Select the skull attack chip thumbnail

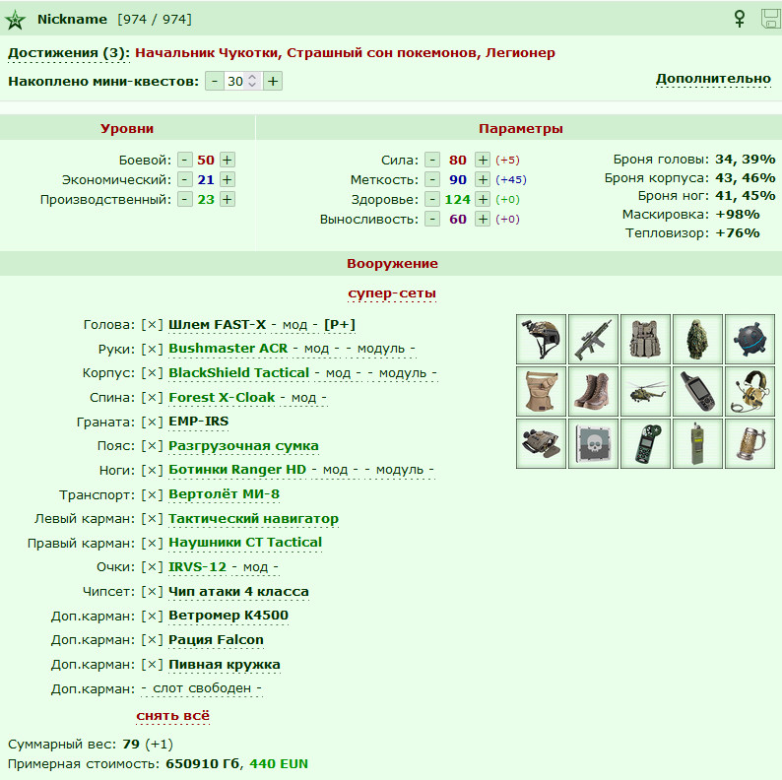click(594, 443)
